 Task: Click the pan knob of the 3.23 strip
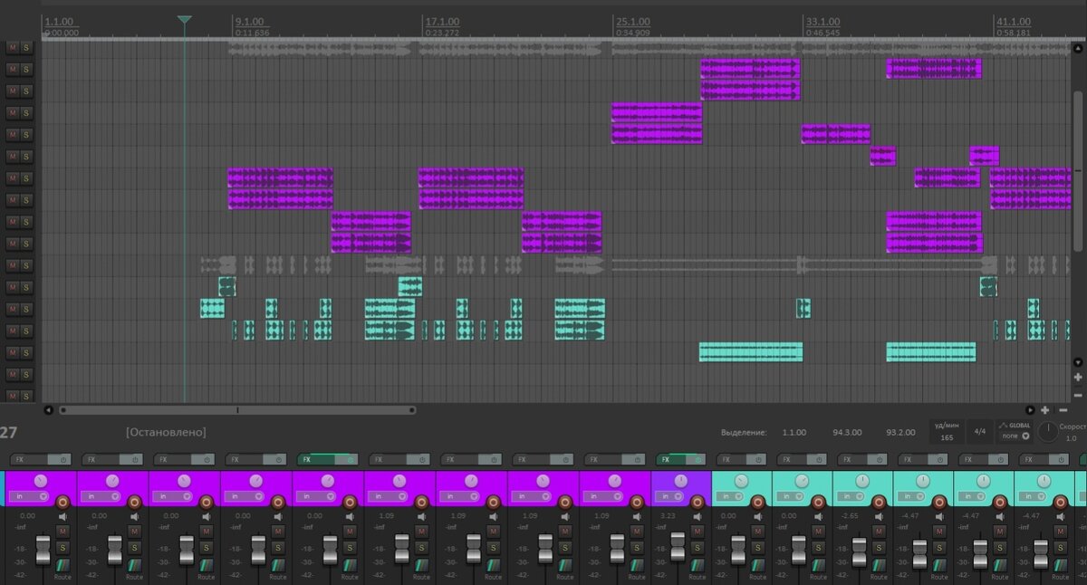(680, 481)
